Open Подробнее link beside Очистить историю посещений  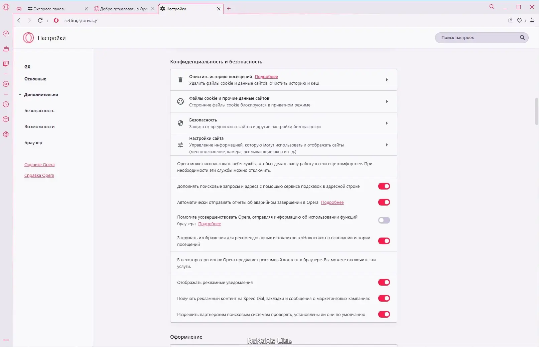pos(266,76)
